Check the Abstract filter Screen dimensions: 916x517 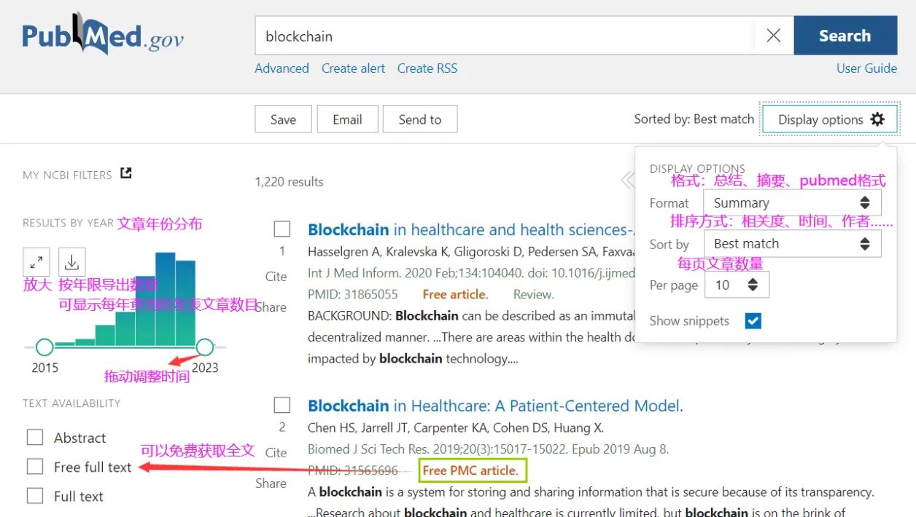coord(35,438)
